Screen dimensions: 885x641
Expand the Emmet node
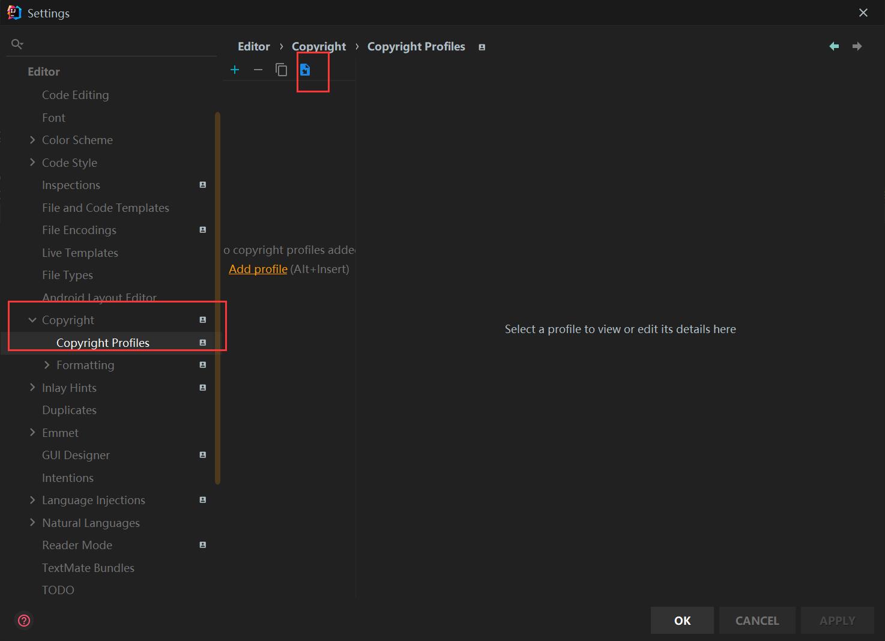pos(32,433)
